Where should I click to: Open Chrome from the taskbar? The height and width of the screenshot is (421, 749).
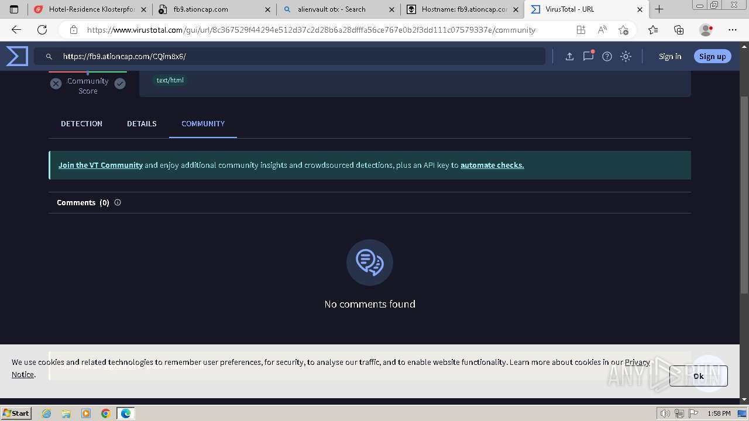coord(105,413)
